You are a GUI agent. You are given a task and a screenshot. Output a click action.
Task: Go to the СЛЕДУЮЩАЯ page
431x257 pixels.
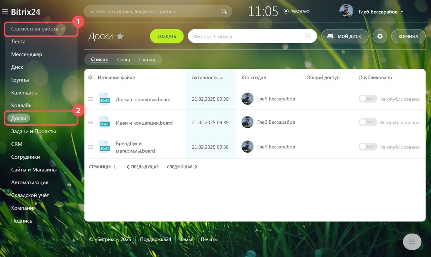182,167
